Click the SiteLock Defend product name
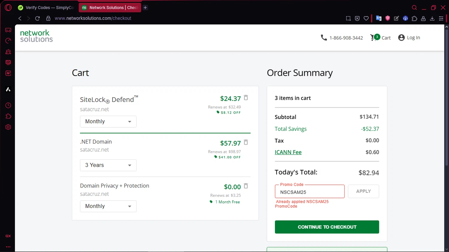This screenshot has width=449, height=252. (109, 99)
